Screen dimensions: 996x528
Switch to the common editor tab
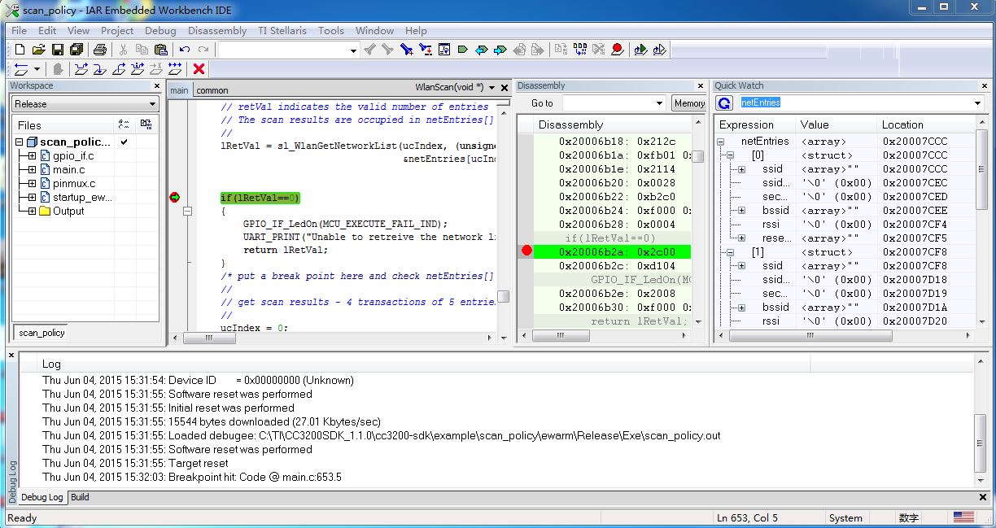pyautogui.click(x=212, y=90)
